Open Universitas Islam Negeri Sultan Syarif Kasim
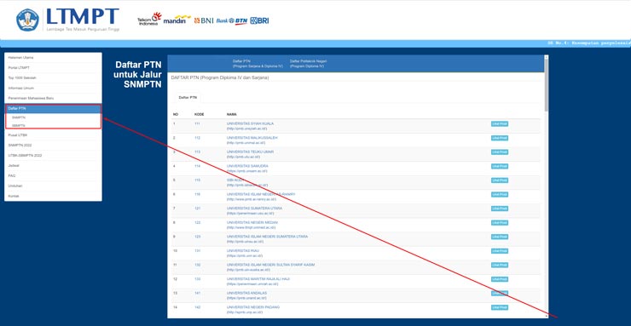The image size is (631, 326). [x=270, y=265]
